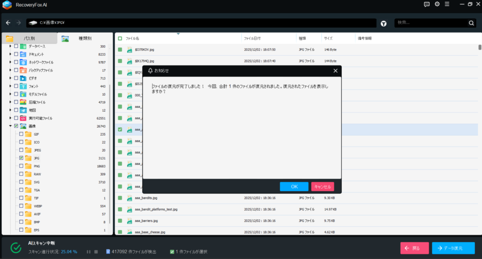Toggle the JPG folder checkbox
Screen dimensions: 482x259
coord(21,158)
